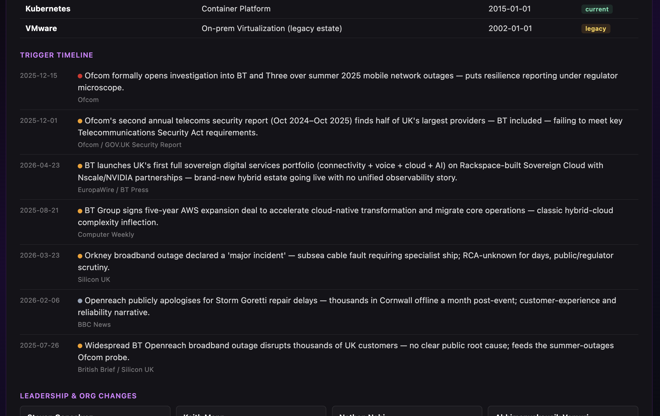The height and width of the screenshot is (416, 660).
Task: Click the 'Silicon UK' source under the Orkney entry
Action: [x=94, y=280]
